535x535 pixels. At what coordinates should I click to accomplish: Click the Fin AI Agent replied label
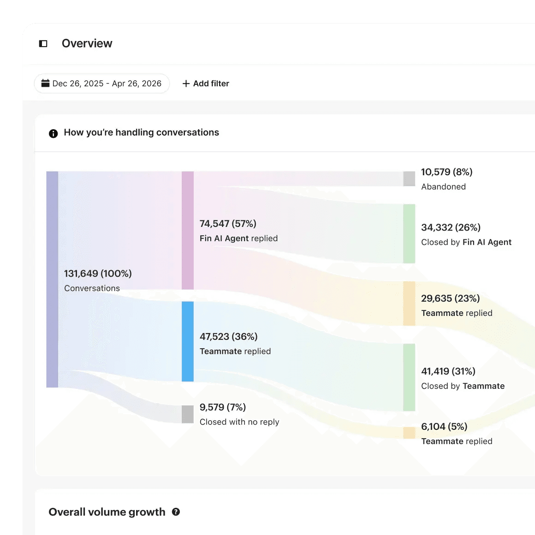pos(238,238)
